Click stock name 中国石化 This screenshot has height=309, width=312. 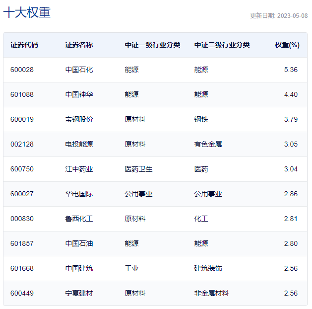click(x=79, y=70)
